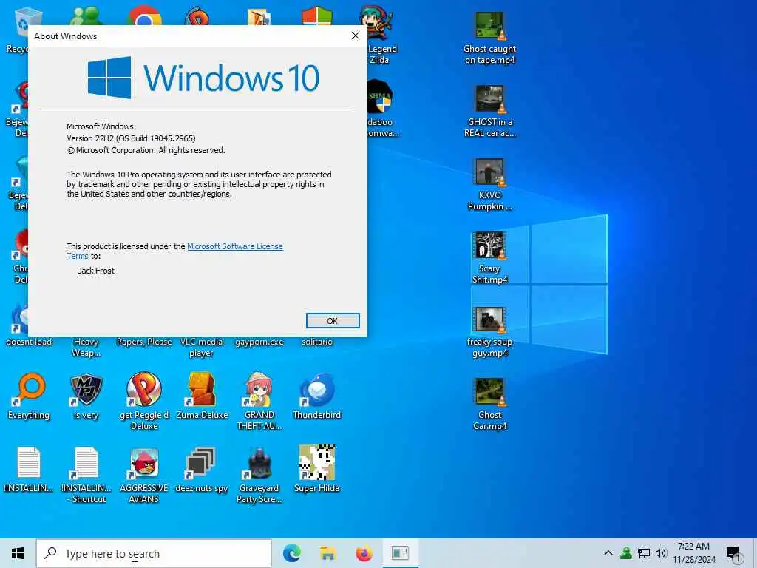Launch AGGRESSIVE AVIANS shortcut
This screenshot has width=757, height=568.
(144, 474)
